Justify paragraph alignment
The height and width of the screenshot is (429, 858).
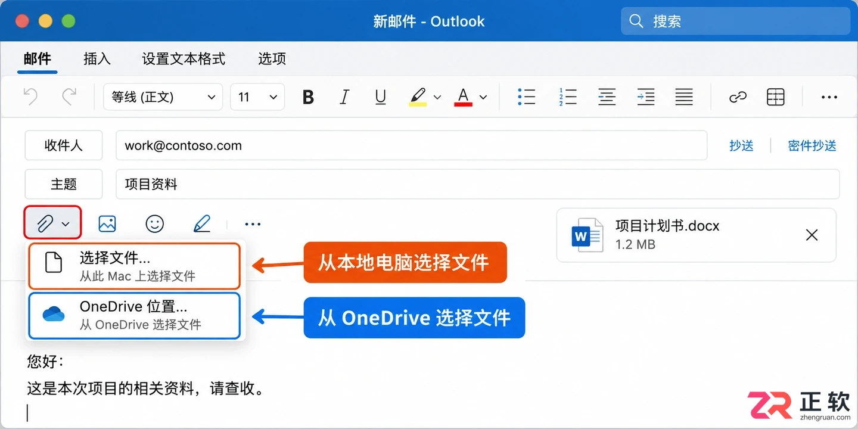pos(684,97)
